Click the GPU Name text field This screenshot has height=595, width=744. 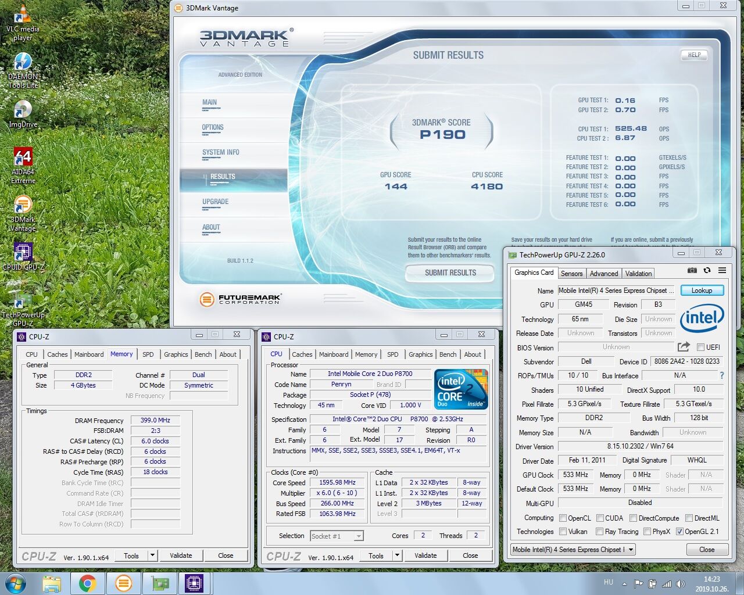tap(616, 291)
